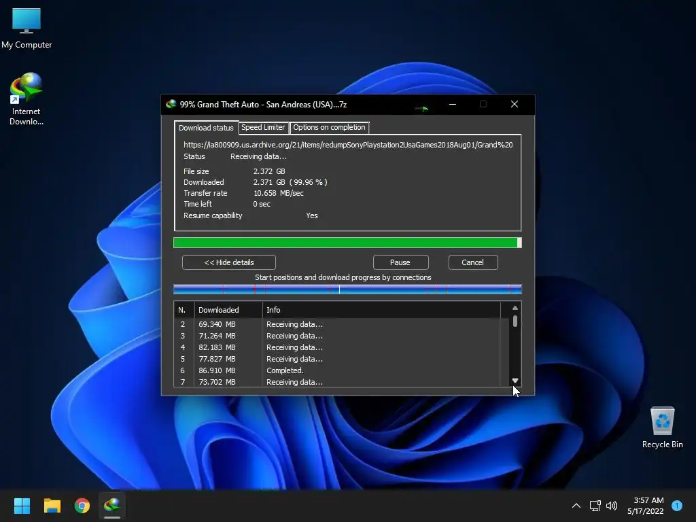Select connection row 4 with 82.183 MB

click(341, 347)
